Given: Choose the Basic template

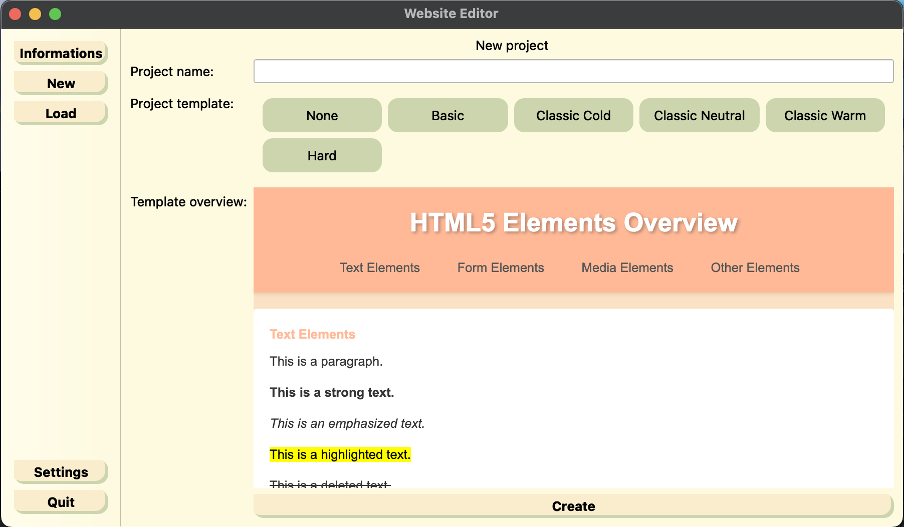Looking at the screenshot, I should pos(447,115).
